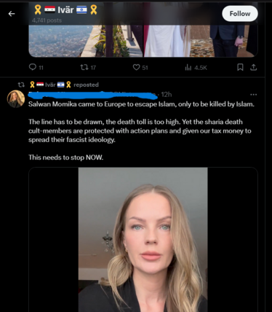Open the three-dot more menu on repost

click(253, 95)
